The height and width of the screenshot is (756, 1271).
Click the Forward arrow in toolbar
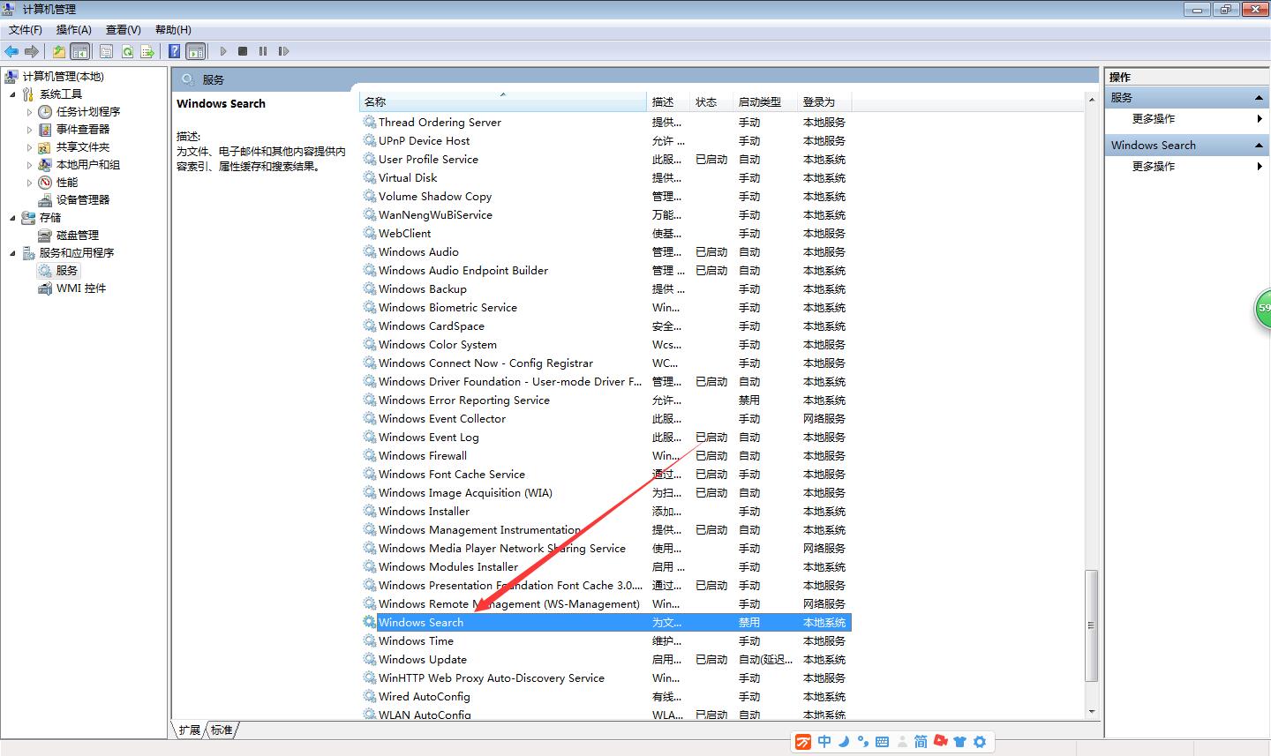[x=33, y=51]
